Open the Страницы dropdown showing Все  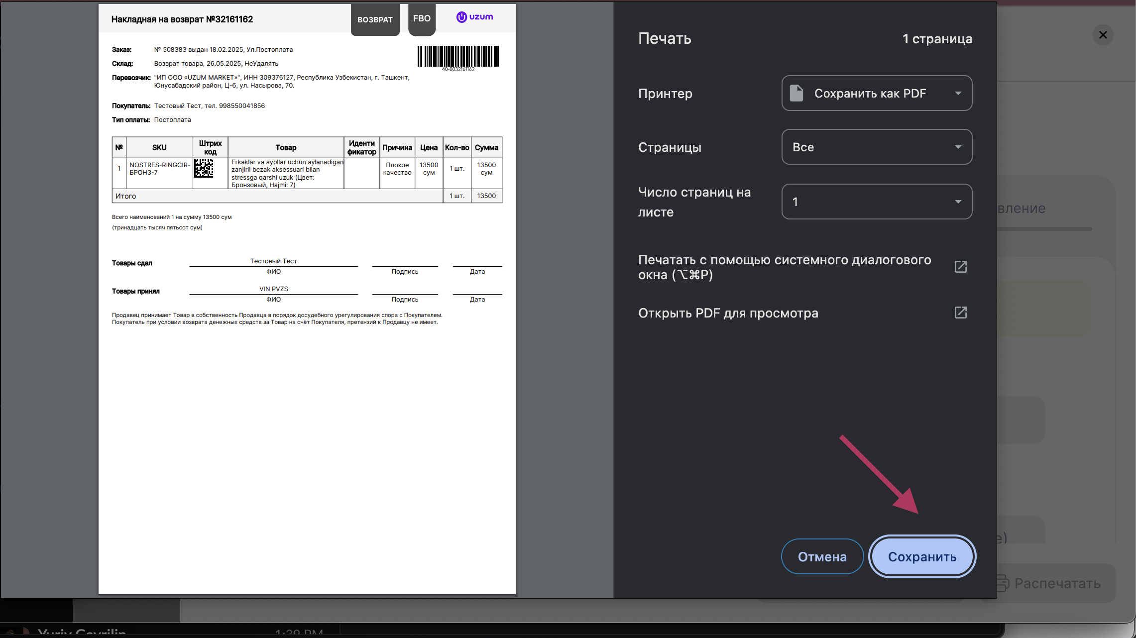(x=876, y=147)
